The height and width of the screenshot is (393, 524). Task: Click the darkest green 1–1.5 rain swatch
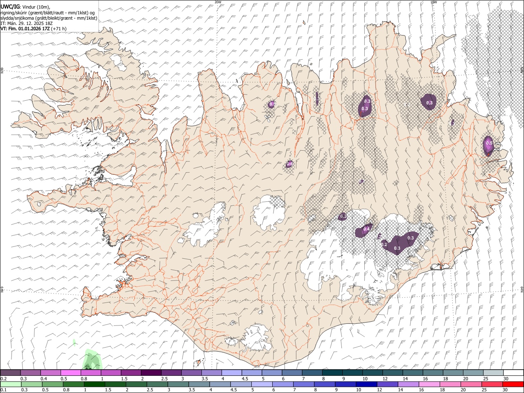[95, 384]
